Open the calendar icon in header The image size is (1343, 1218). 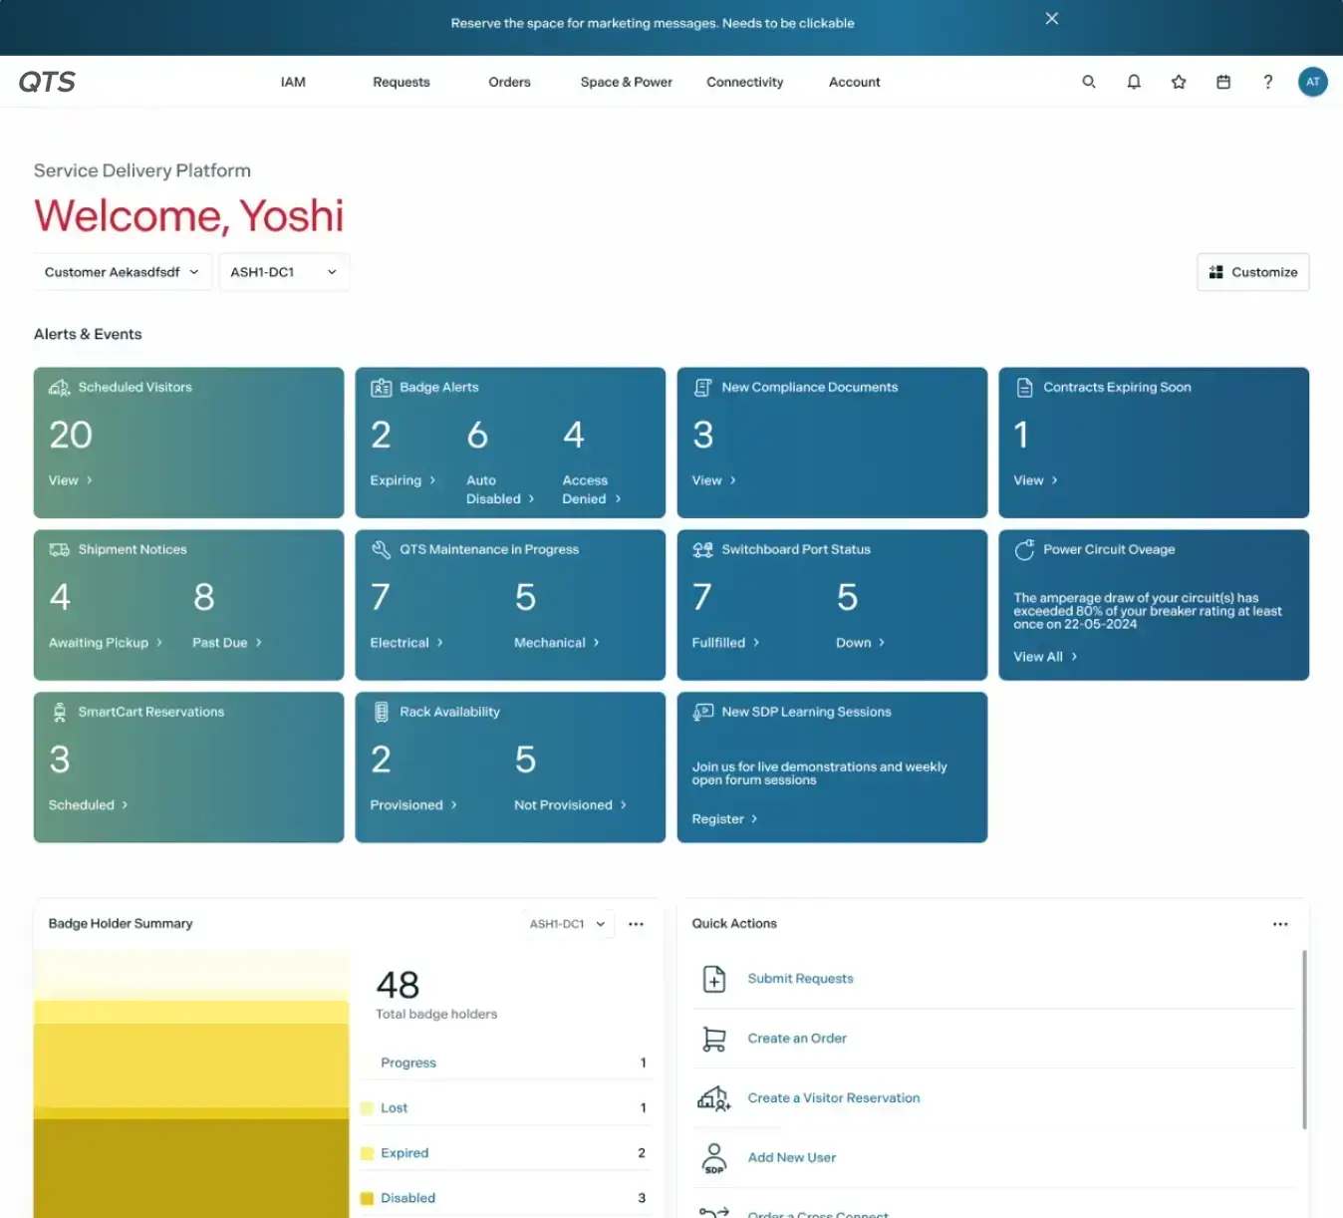point(1223,82)
